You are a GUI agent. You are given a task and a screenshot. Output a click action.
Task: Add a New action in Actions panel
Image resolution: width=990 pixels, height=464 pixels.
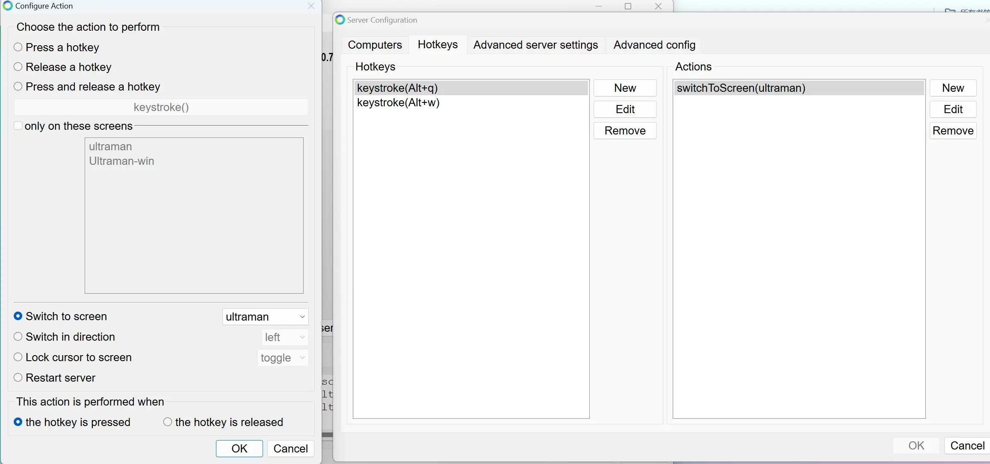tap(953, 88)
